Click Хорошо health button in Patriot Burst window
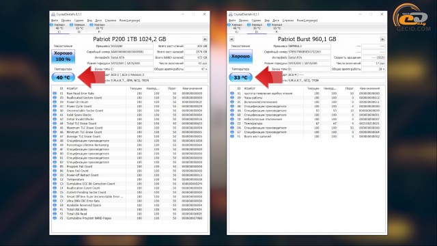Screen dimensions: 437x246 [240, 56]
